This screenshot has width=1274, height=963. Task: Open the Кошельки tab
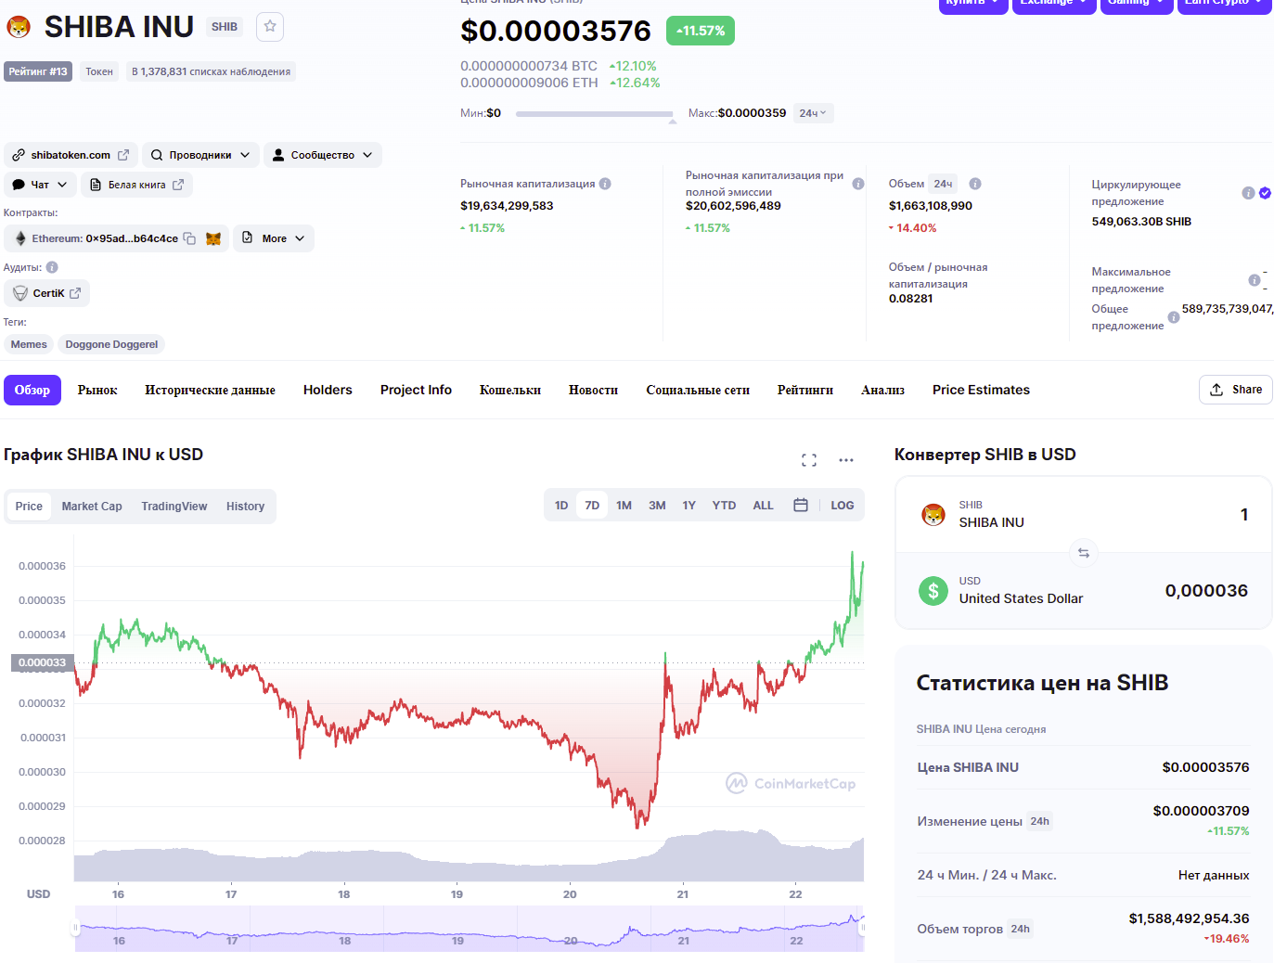pyautogui.click(x=510, y=390)
